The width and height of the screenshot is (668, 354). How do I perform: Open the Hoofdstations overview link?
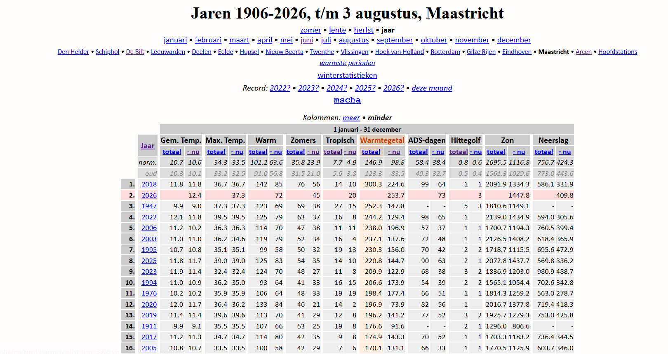pos(618,52)
